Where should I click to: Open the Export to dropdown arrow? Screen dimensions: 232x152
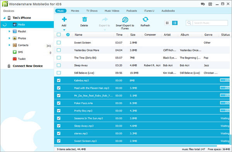click(105, 30)
